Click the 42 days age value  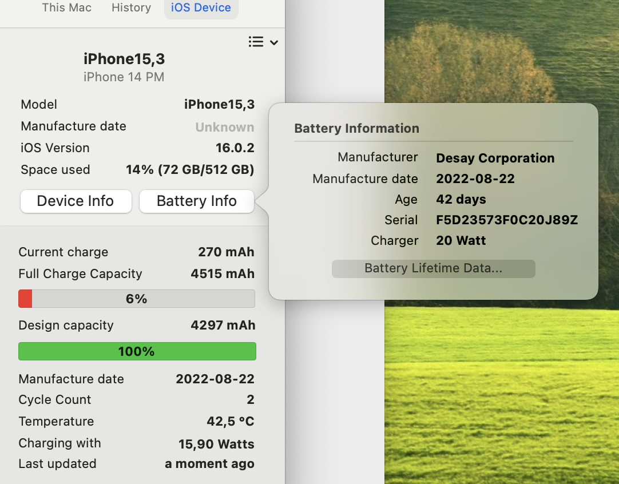[461, 199]
